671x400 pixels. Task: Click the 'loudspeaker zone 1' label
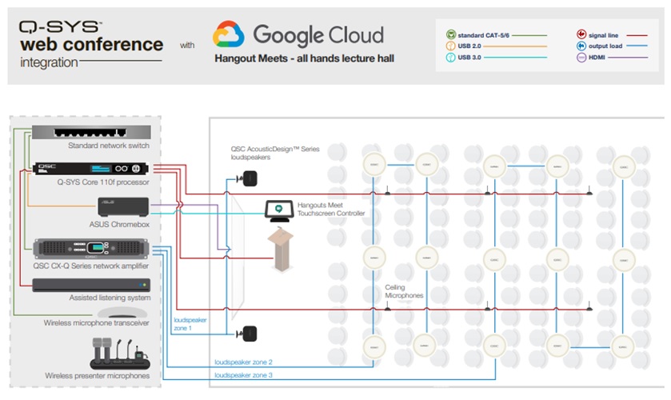[190, 324]
